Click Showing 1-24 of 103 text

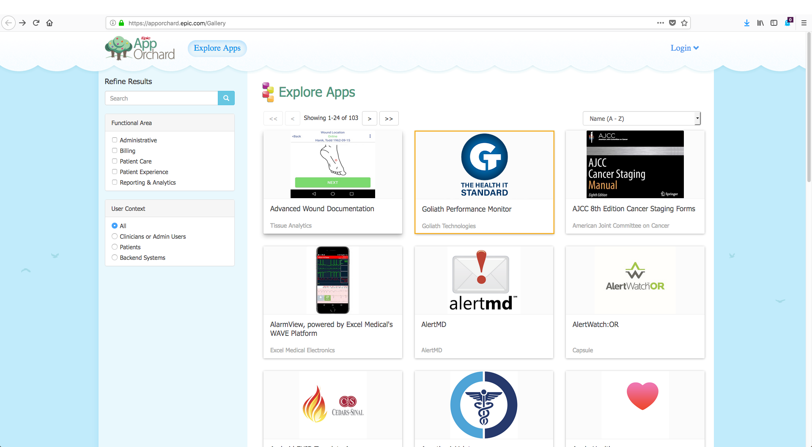click(x=331, y=118)
